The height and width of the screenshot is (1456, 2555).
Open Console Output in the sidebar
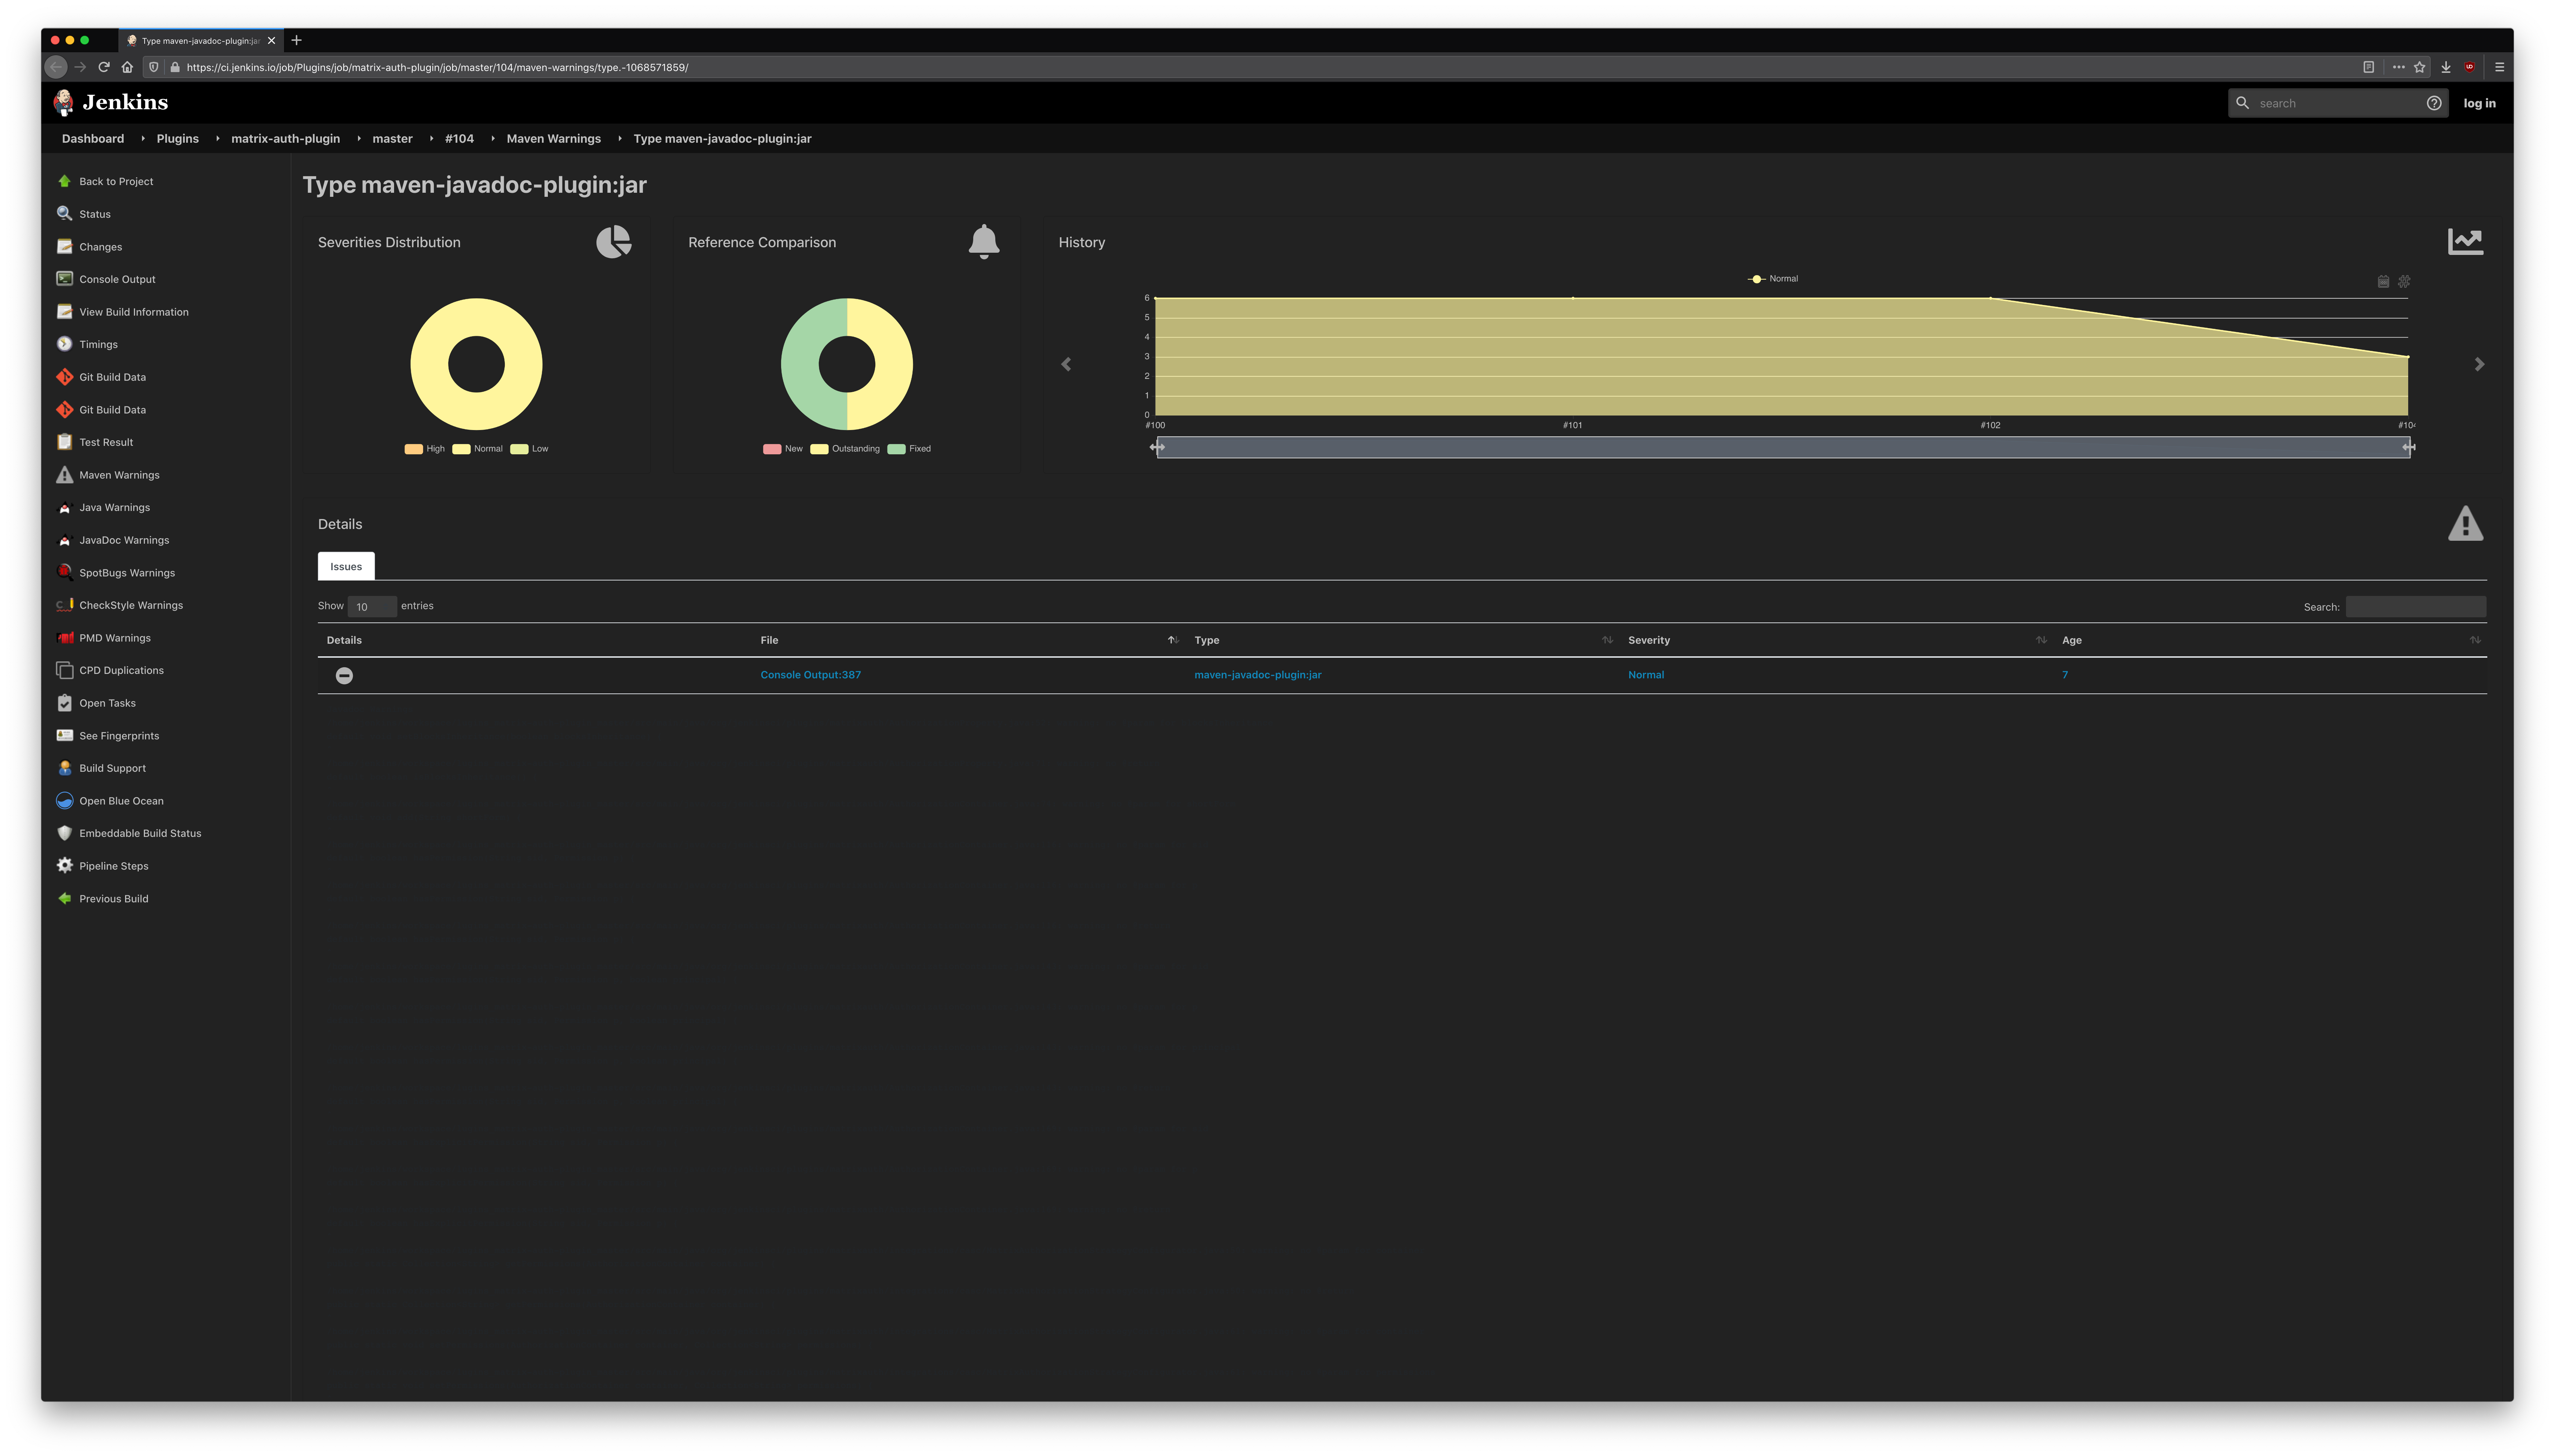(x=117, y=279)
